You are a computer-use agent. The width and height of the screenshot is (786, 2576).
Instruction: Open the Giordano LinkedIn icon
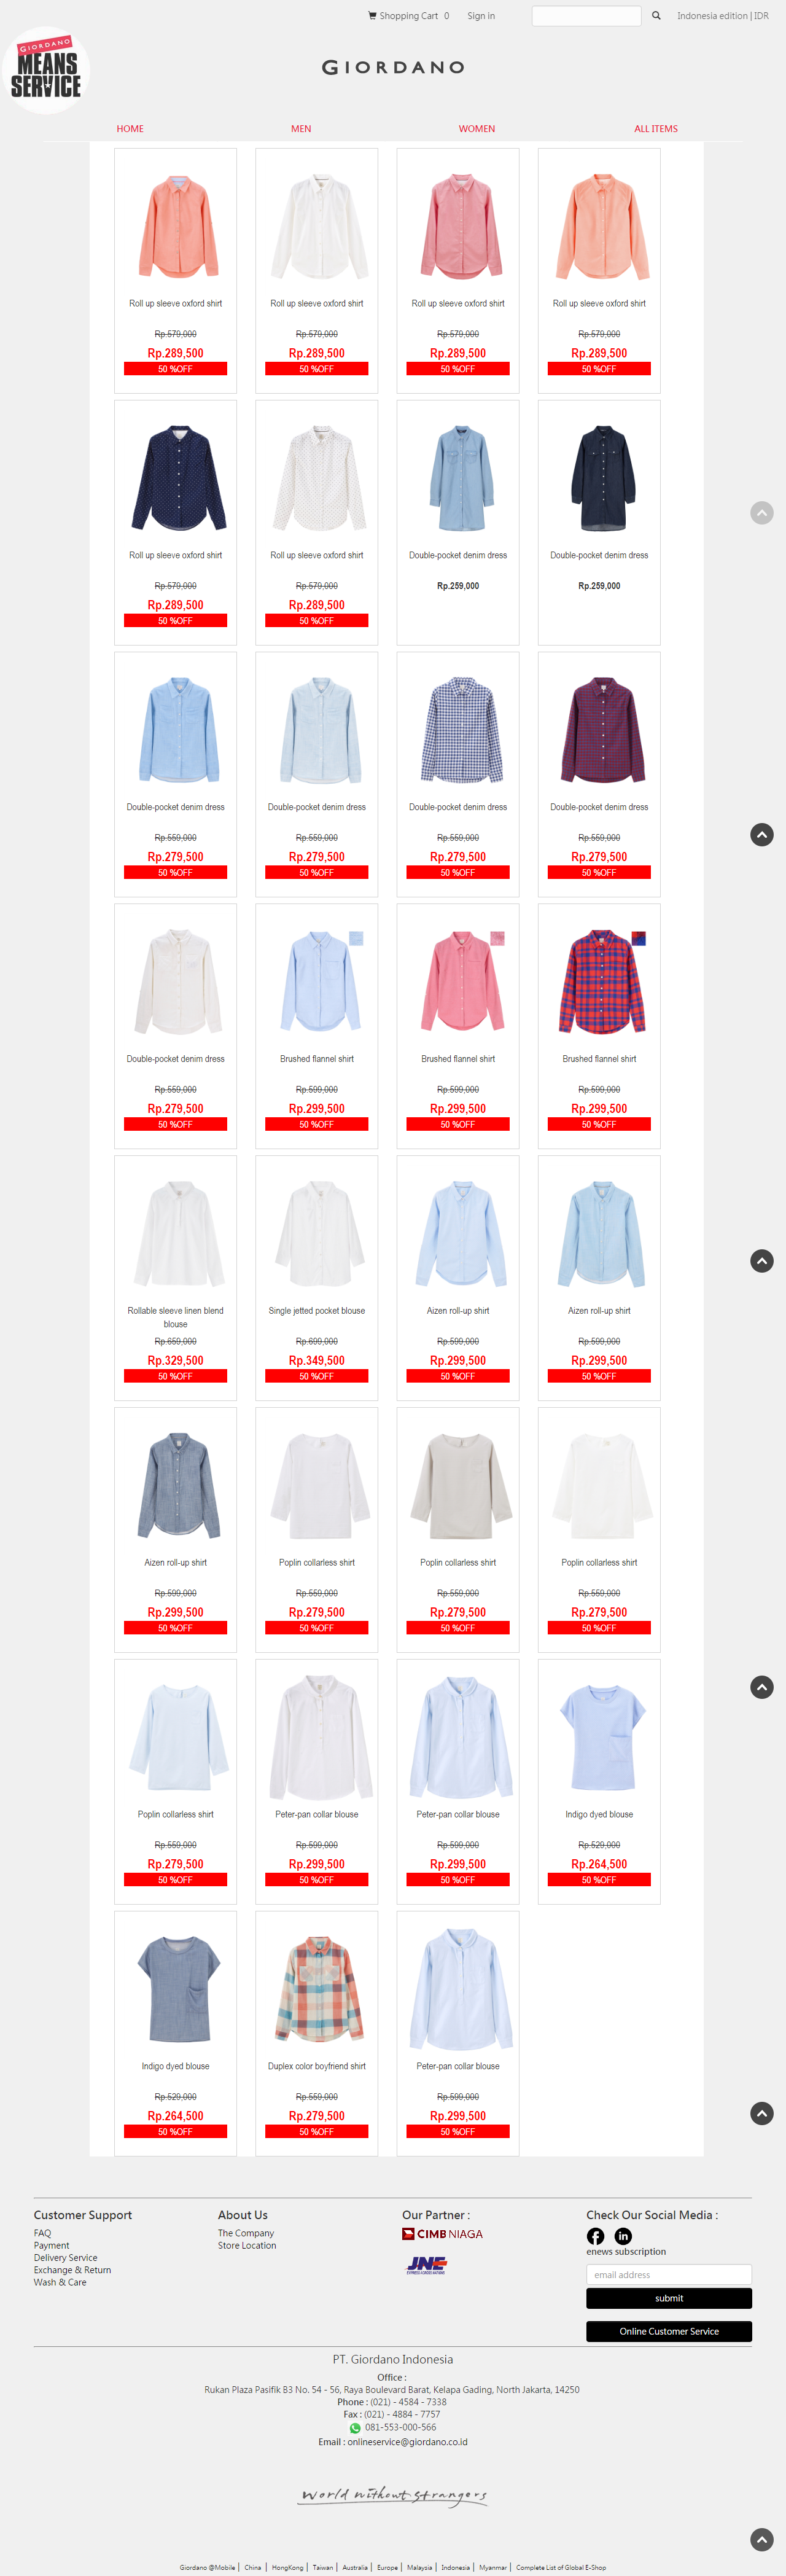623,2236
